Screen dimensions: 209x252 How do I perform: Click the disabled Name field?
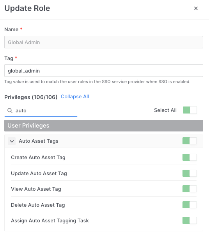104,42
